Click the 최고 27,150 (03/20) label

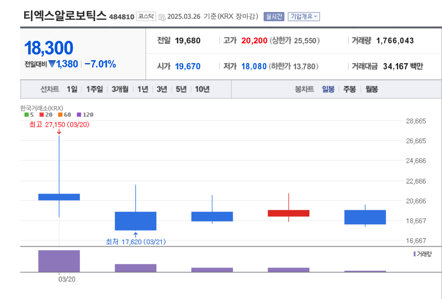click(x=59, y=124)
